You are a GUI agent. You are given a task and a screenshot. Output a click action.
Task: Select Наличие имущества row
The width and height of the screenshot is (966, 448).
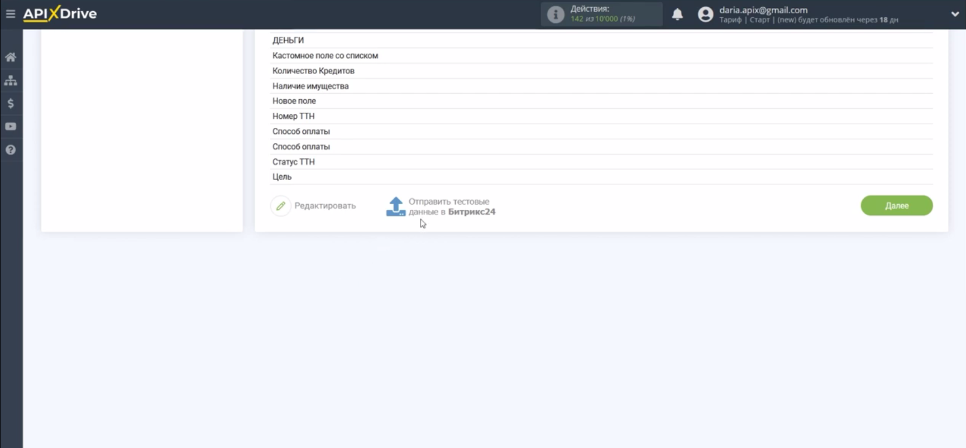[x=601, y=86]
